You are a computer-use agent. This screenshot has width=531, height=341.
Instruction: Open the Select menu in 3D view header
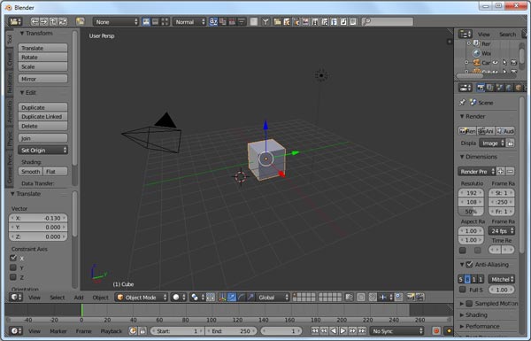pos(58,298)
